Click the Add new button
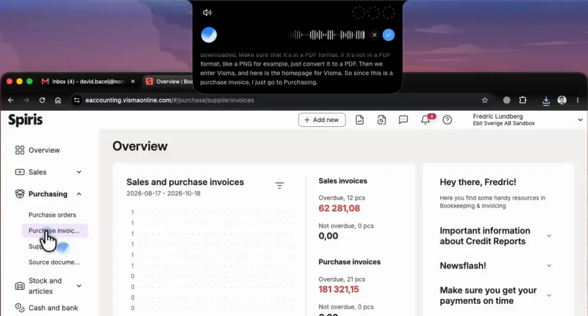 [322, 120]
